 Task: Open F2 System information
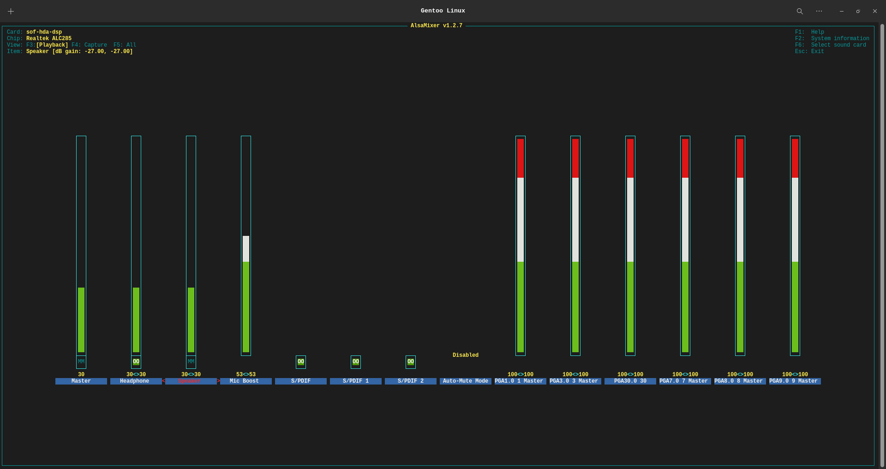832,39
